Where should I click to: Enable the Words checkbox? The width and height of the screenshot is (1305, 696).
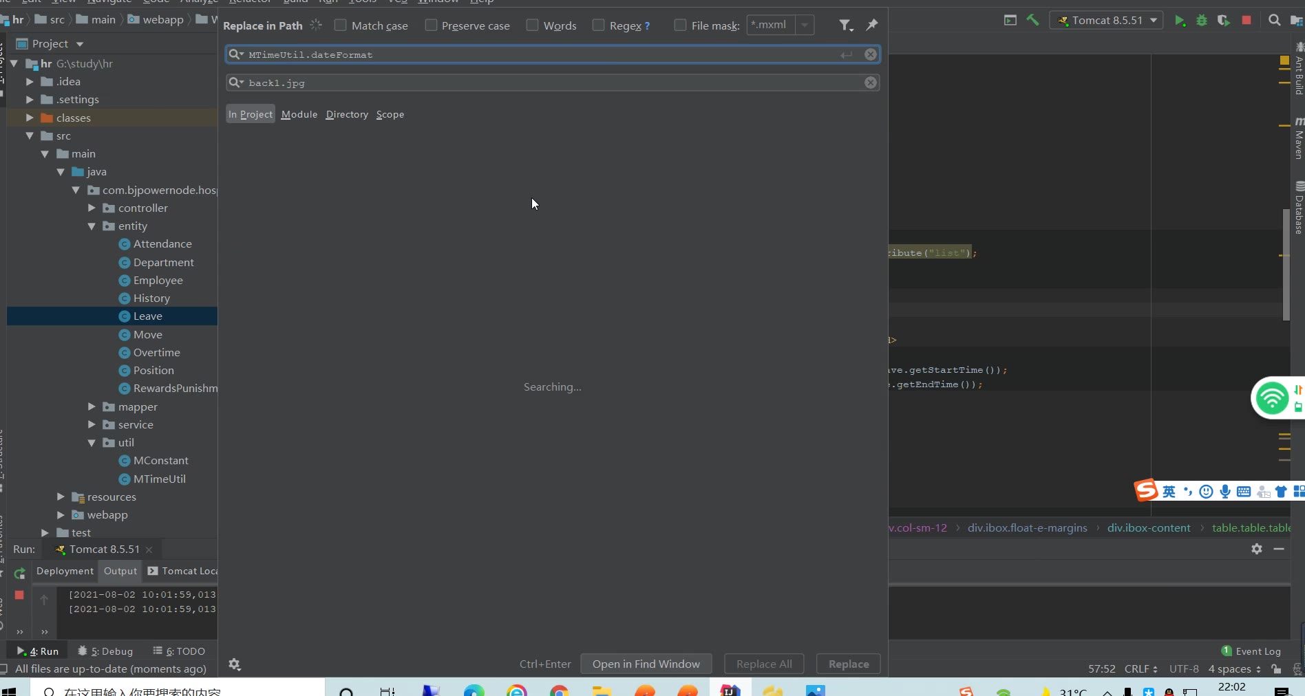pyautogui.click(x=532, y=25)
